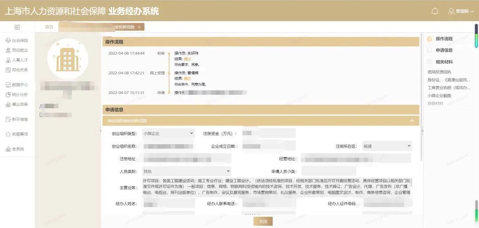
Task: Open 统计分析 from the sidebar
Action: (17, 94)
